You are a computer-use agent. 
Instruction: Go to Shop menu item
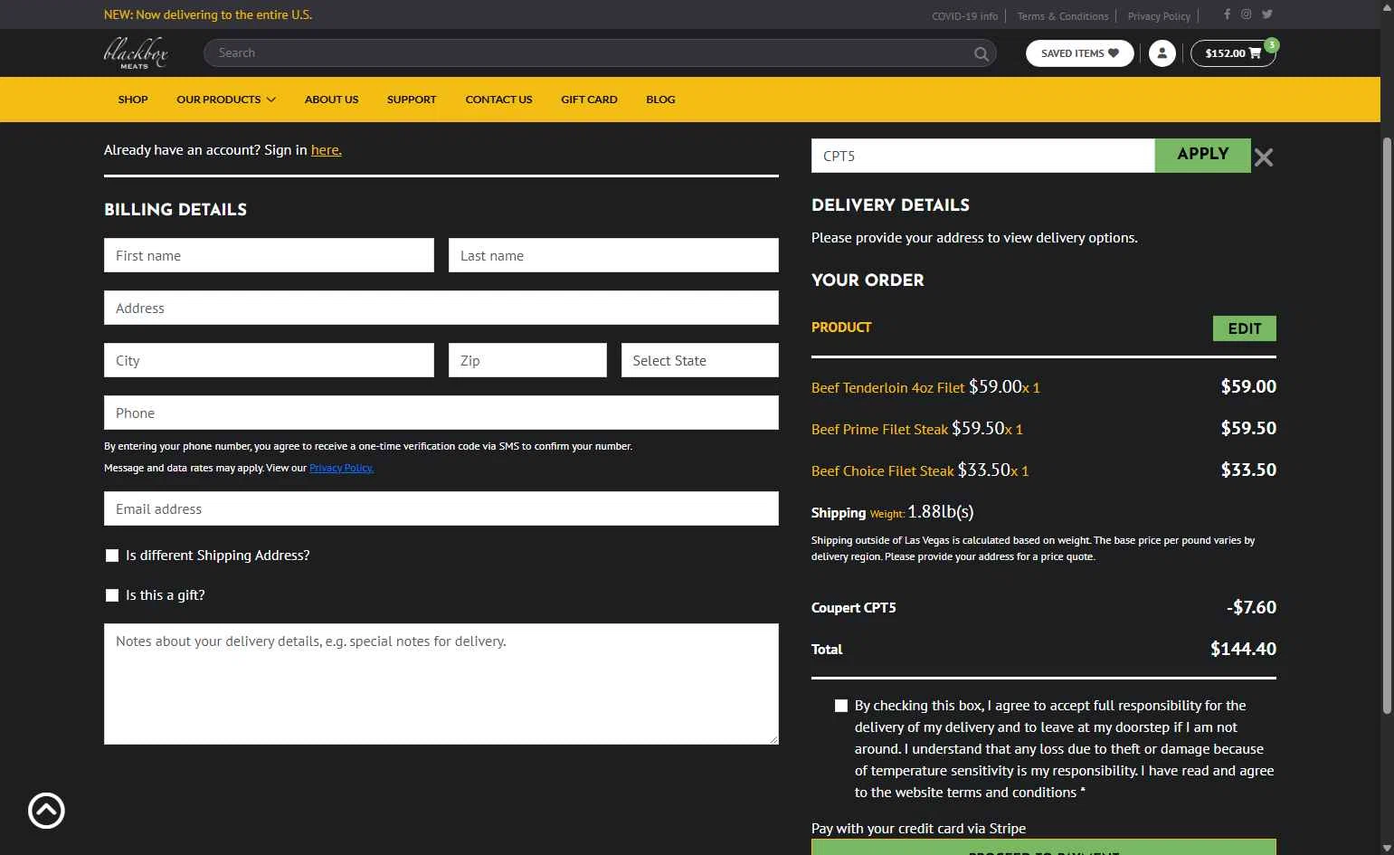point(133,100)
